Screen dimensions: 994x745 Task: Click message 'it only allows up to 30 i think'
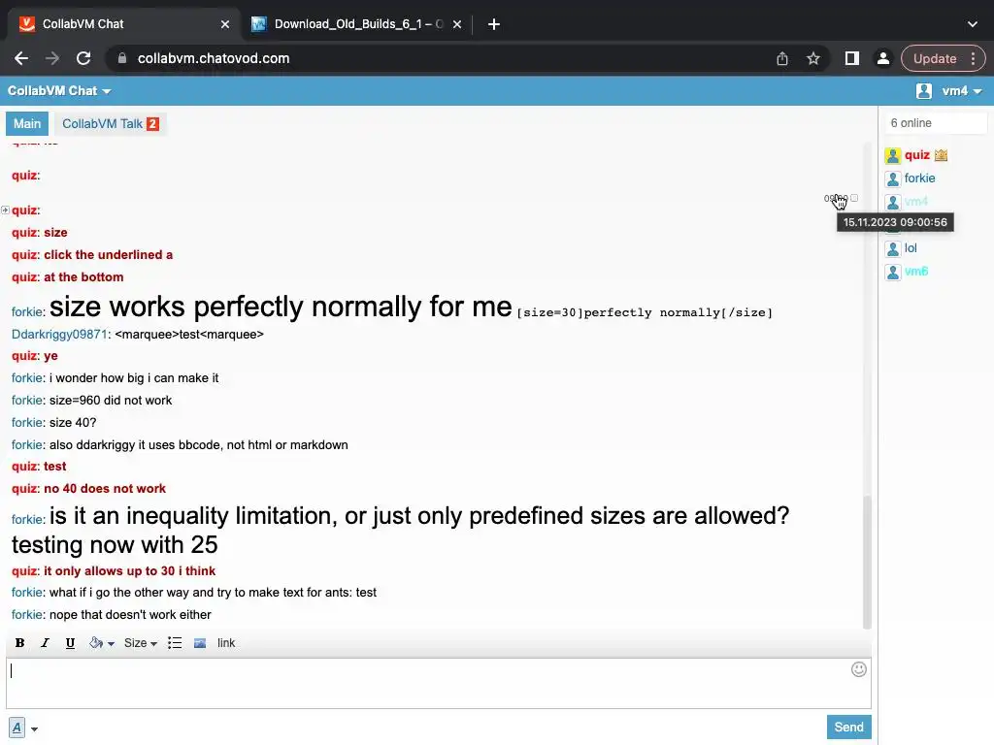click(x=129, y=571)
